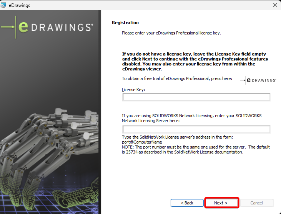Click the Next button to continue
This screenshot has width=281, height=214.
pos(221,203)
